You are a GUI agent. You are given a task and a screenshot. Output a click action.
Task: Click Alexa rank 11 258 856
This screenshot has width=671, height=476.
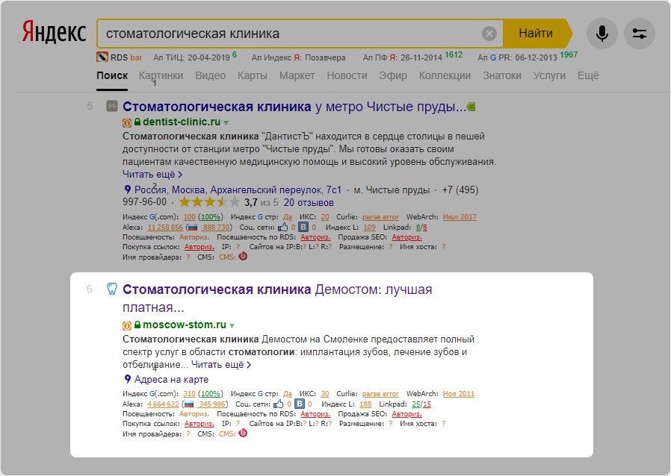(x=165, y=228)
